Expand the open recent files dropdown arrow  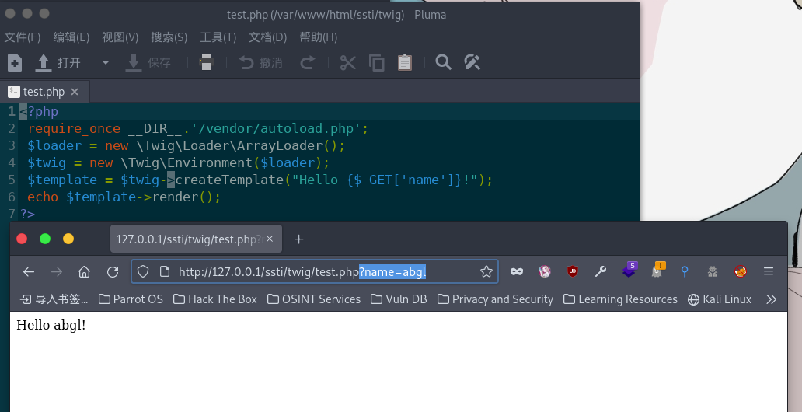click(106, 63)
